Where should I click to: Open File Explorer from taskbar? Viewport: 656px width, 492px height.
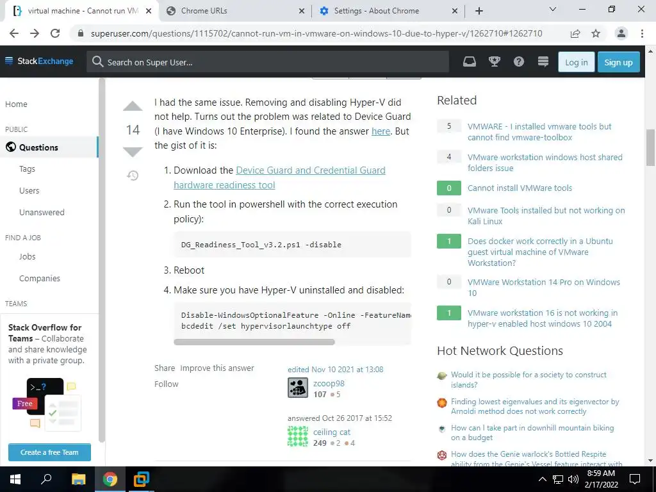tap(78, 479)
